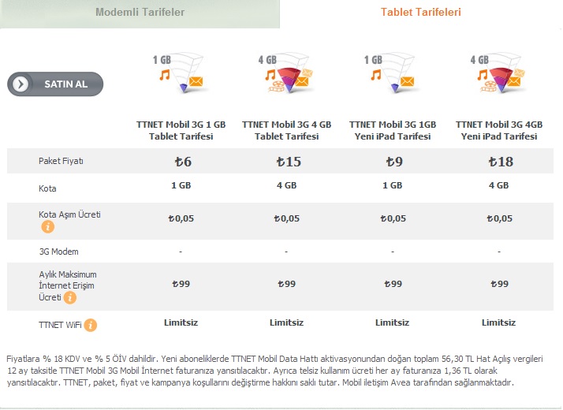Click the ₺15 package price
This screenshot has height=410, width=563.
(x=289, y=162)
